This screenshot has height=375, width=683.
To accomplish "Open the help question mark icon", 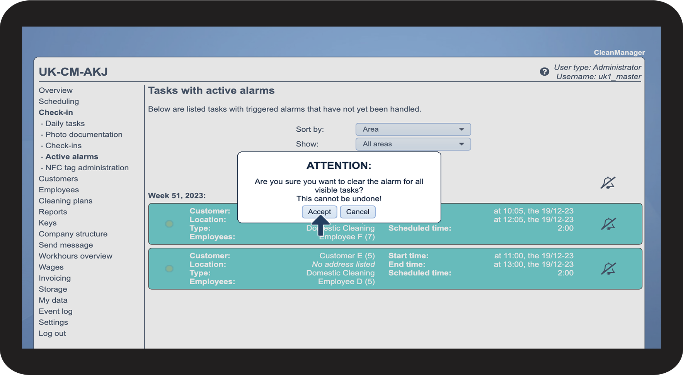I will pyautogui.click(x=544, y=71).
